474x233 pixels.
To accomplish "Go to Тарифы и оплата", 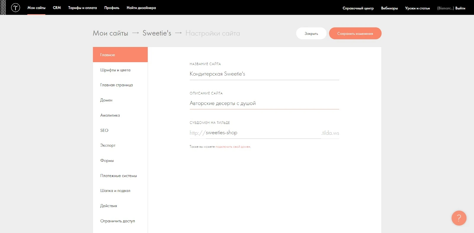I will [x=82, y=8].
